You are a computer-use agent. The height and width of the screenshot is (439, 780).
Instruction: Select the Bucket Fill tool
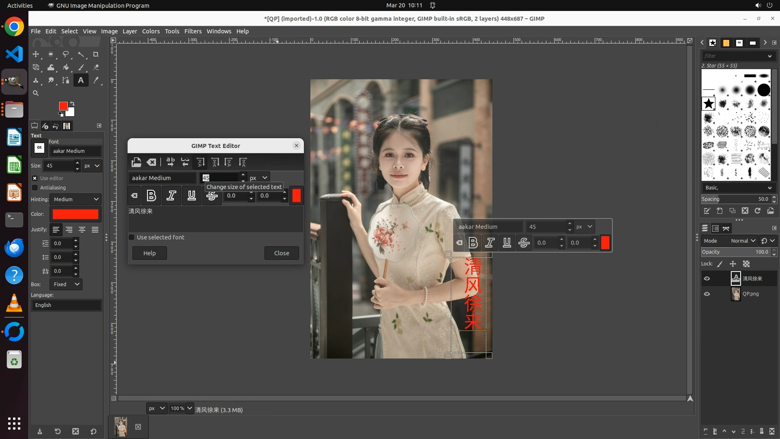pyautogui.click(x=66, y=67)
